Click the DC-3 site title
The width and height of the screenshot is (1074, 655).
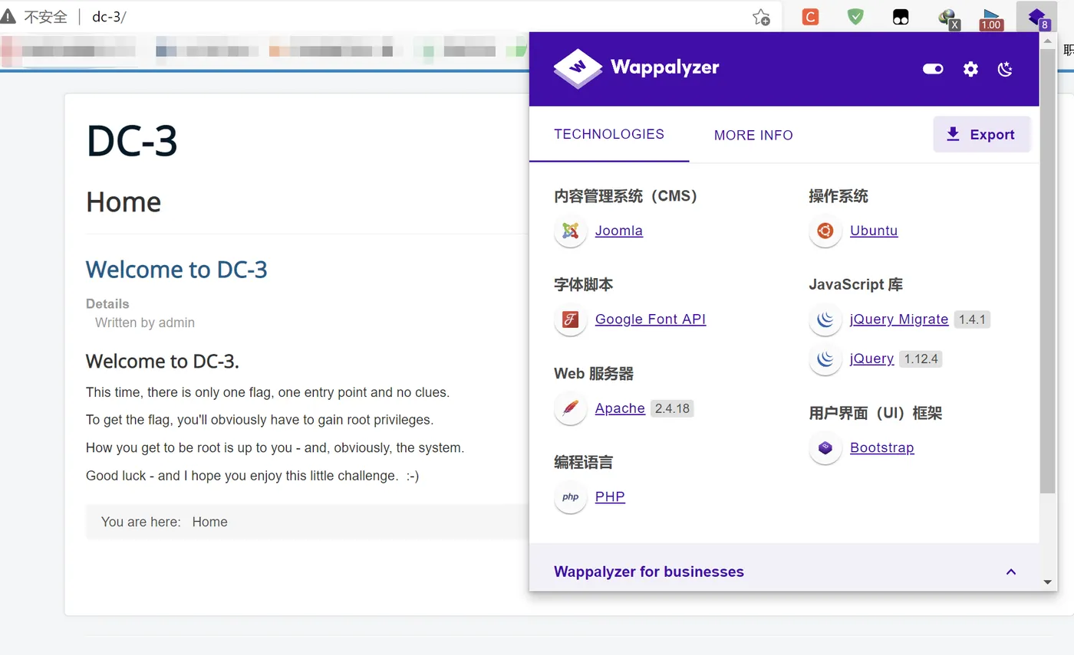[132, 141]
